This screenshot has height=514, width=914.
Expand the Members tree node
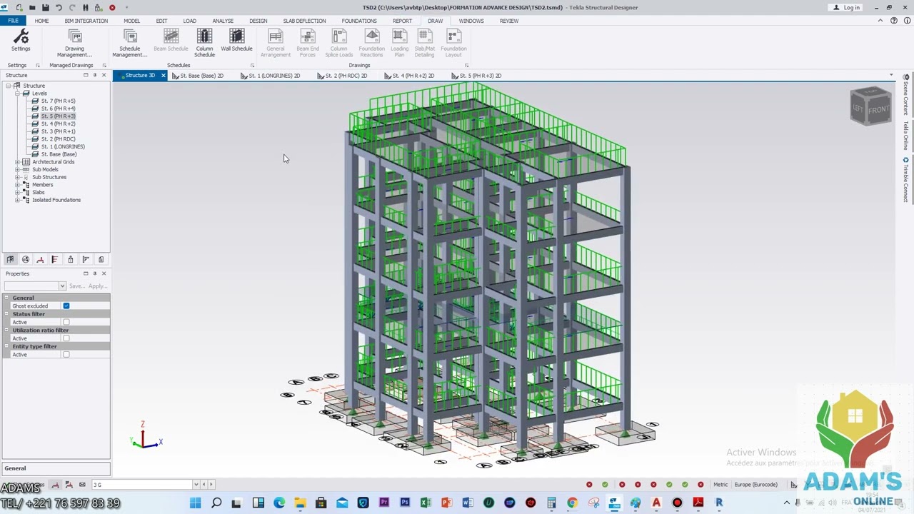click(x=17, y=185)
